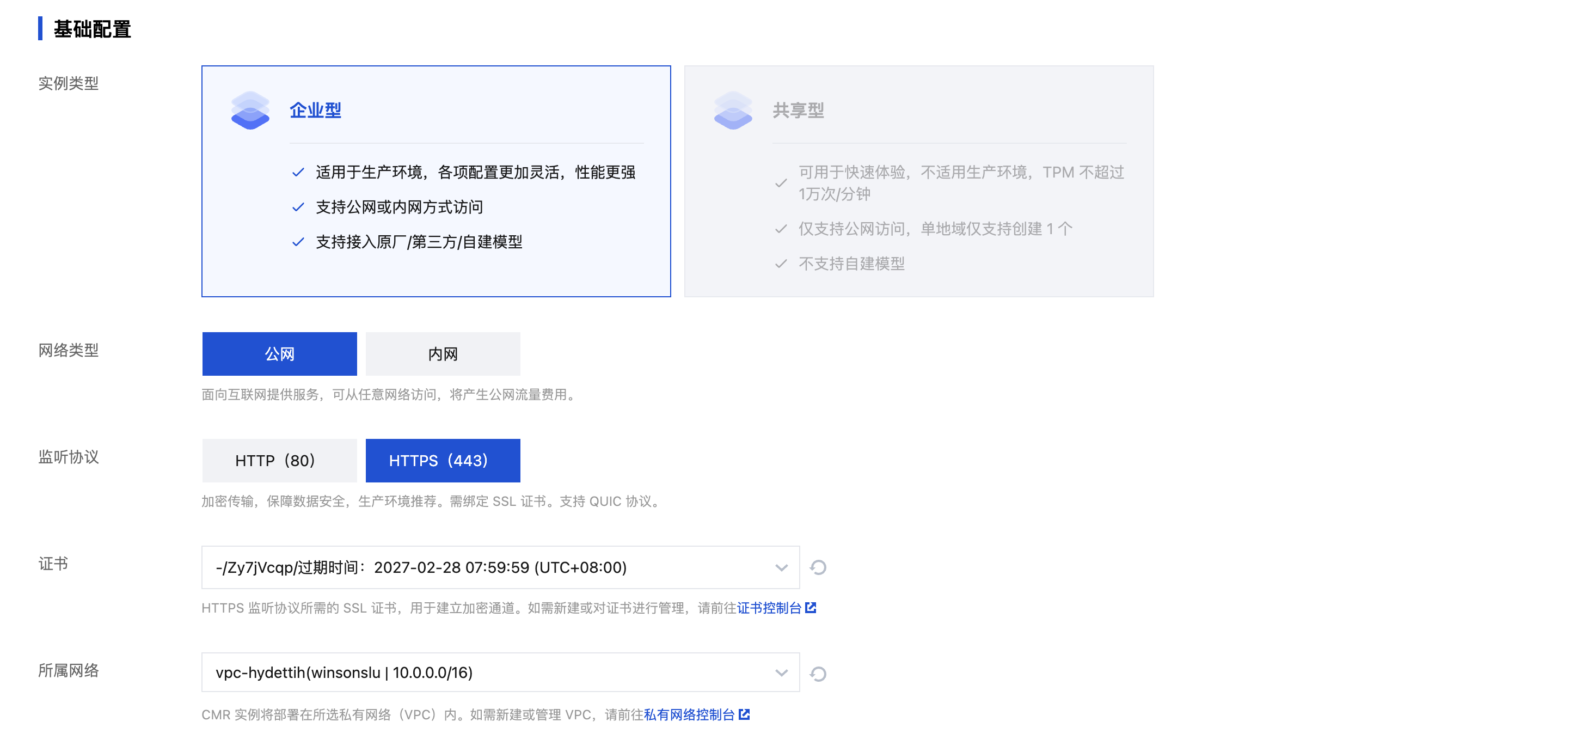Click the 共享型 stacked layers icon
The image size is (1570, 746).
point(733,111)
